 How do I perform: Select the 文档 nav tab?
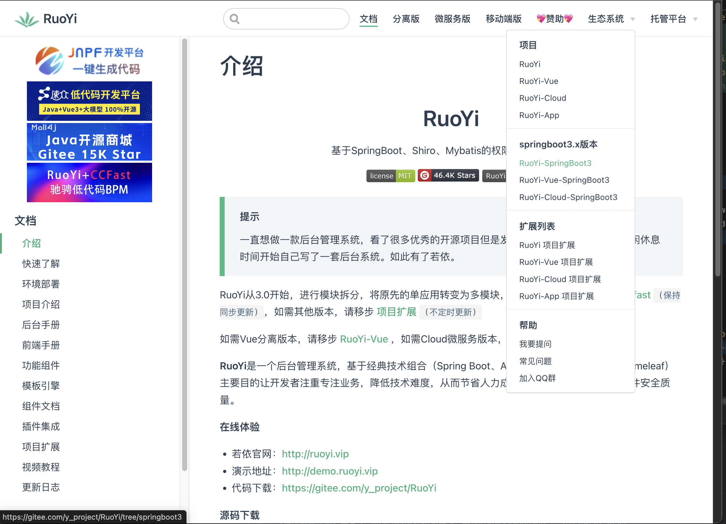pos(368,19)
